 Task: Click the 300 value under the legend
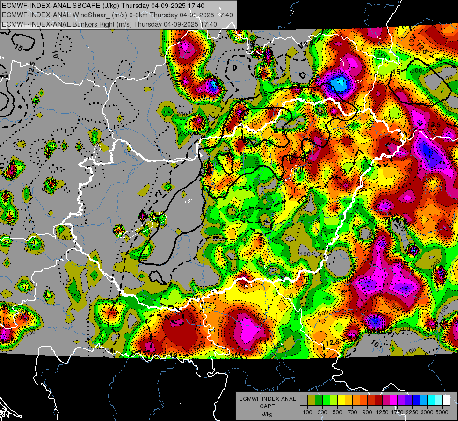[322, 412]
